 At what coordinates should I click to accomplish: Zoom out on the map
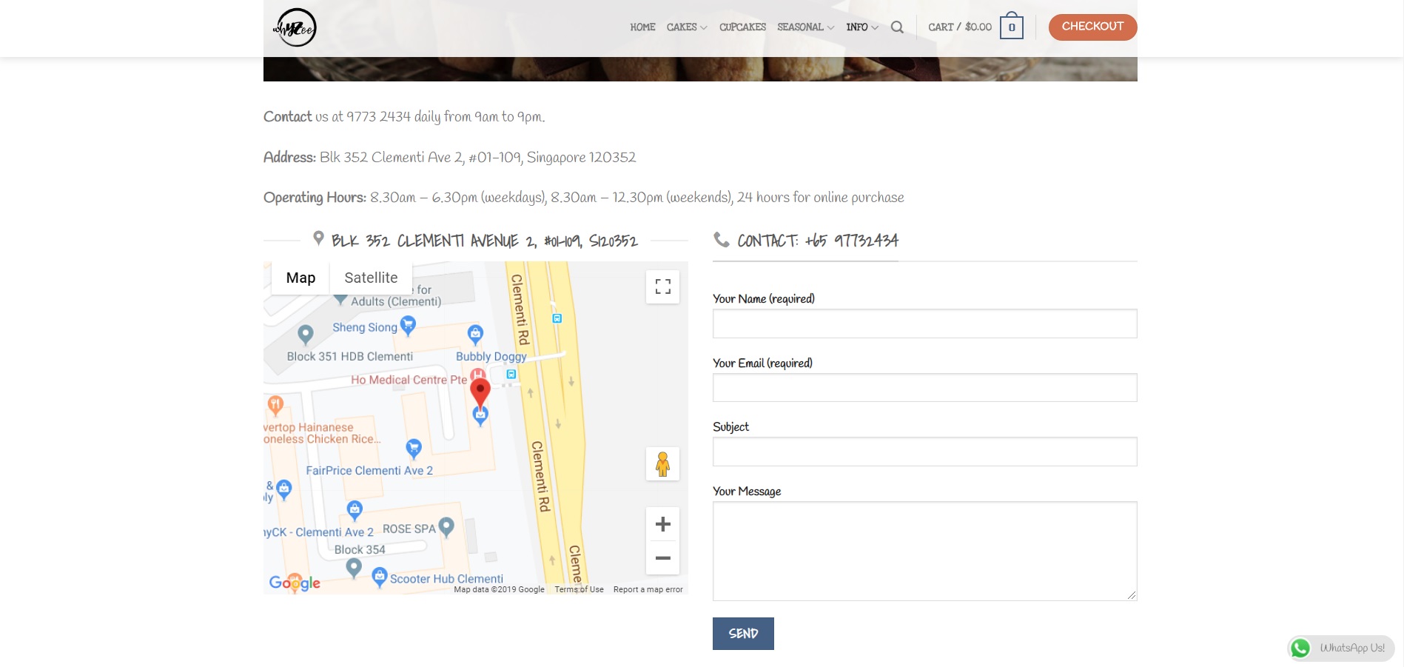point(662,558)
